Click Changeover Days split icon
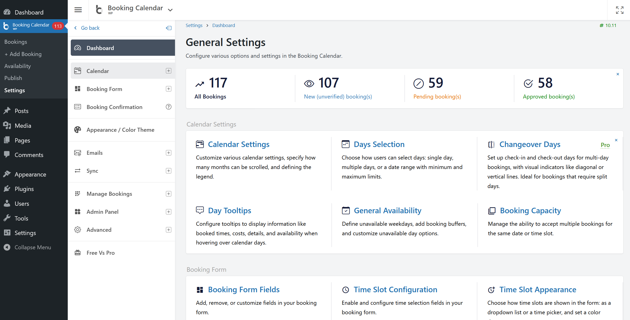 click(491, 144)
